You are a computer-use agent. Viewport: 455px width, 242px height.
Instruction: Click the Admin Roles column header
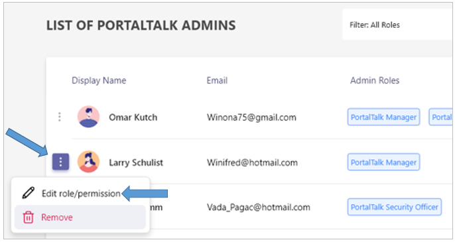tap(375, 80)
